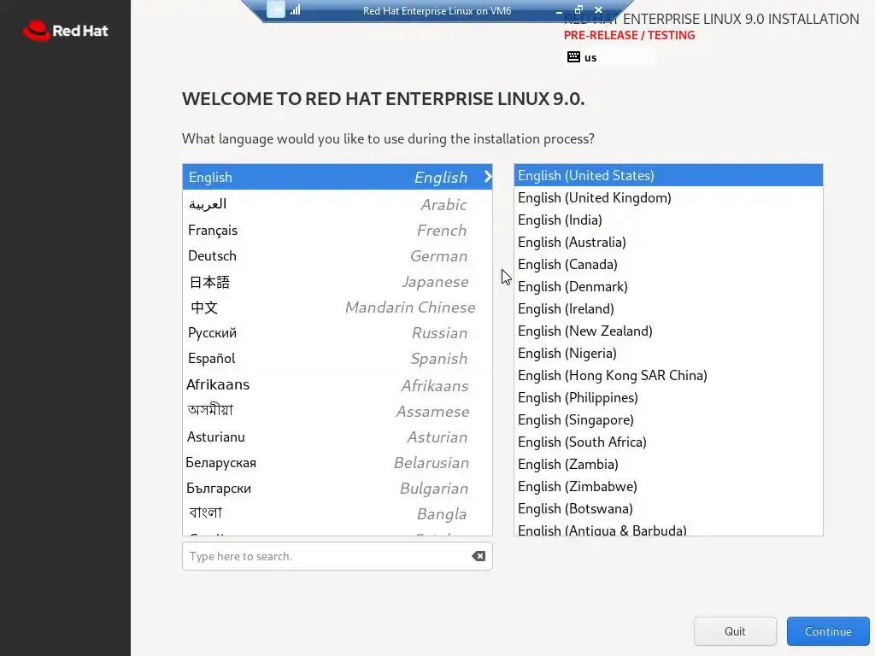Choose Asturianu (Asturian) language
875x656 pixels.
click(x=337, y=436)
